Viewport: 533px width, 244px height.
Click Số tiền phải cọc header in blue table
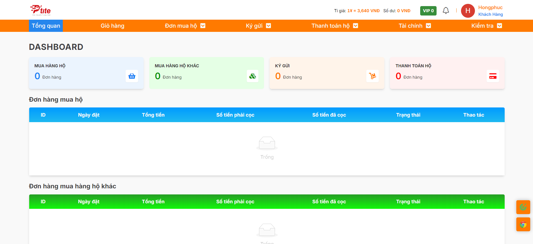click(235, 115)
